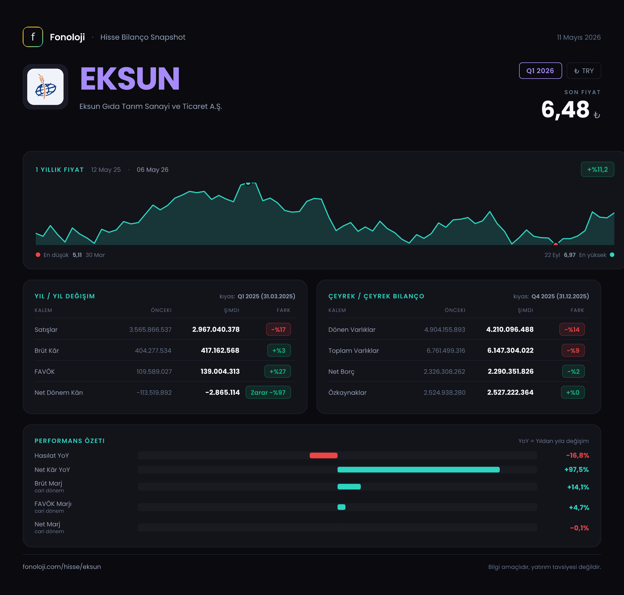Click the Satışlar -%17 change badge
This screenshot has height=595, width=624.
278,329
